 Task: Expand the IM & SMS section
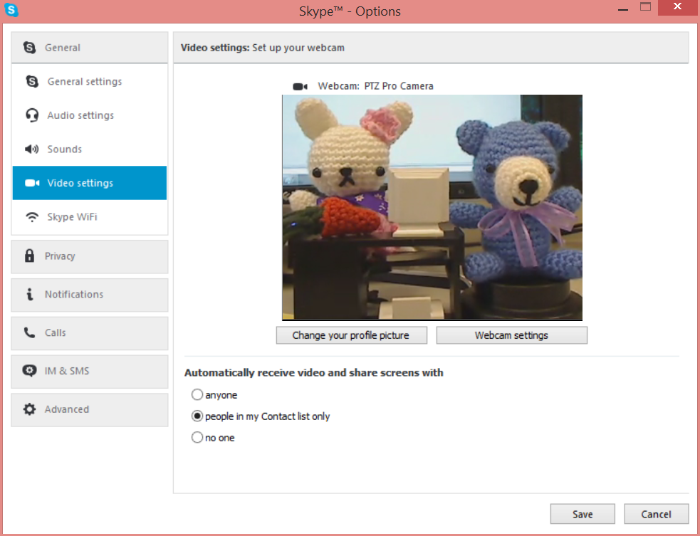89,372
